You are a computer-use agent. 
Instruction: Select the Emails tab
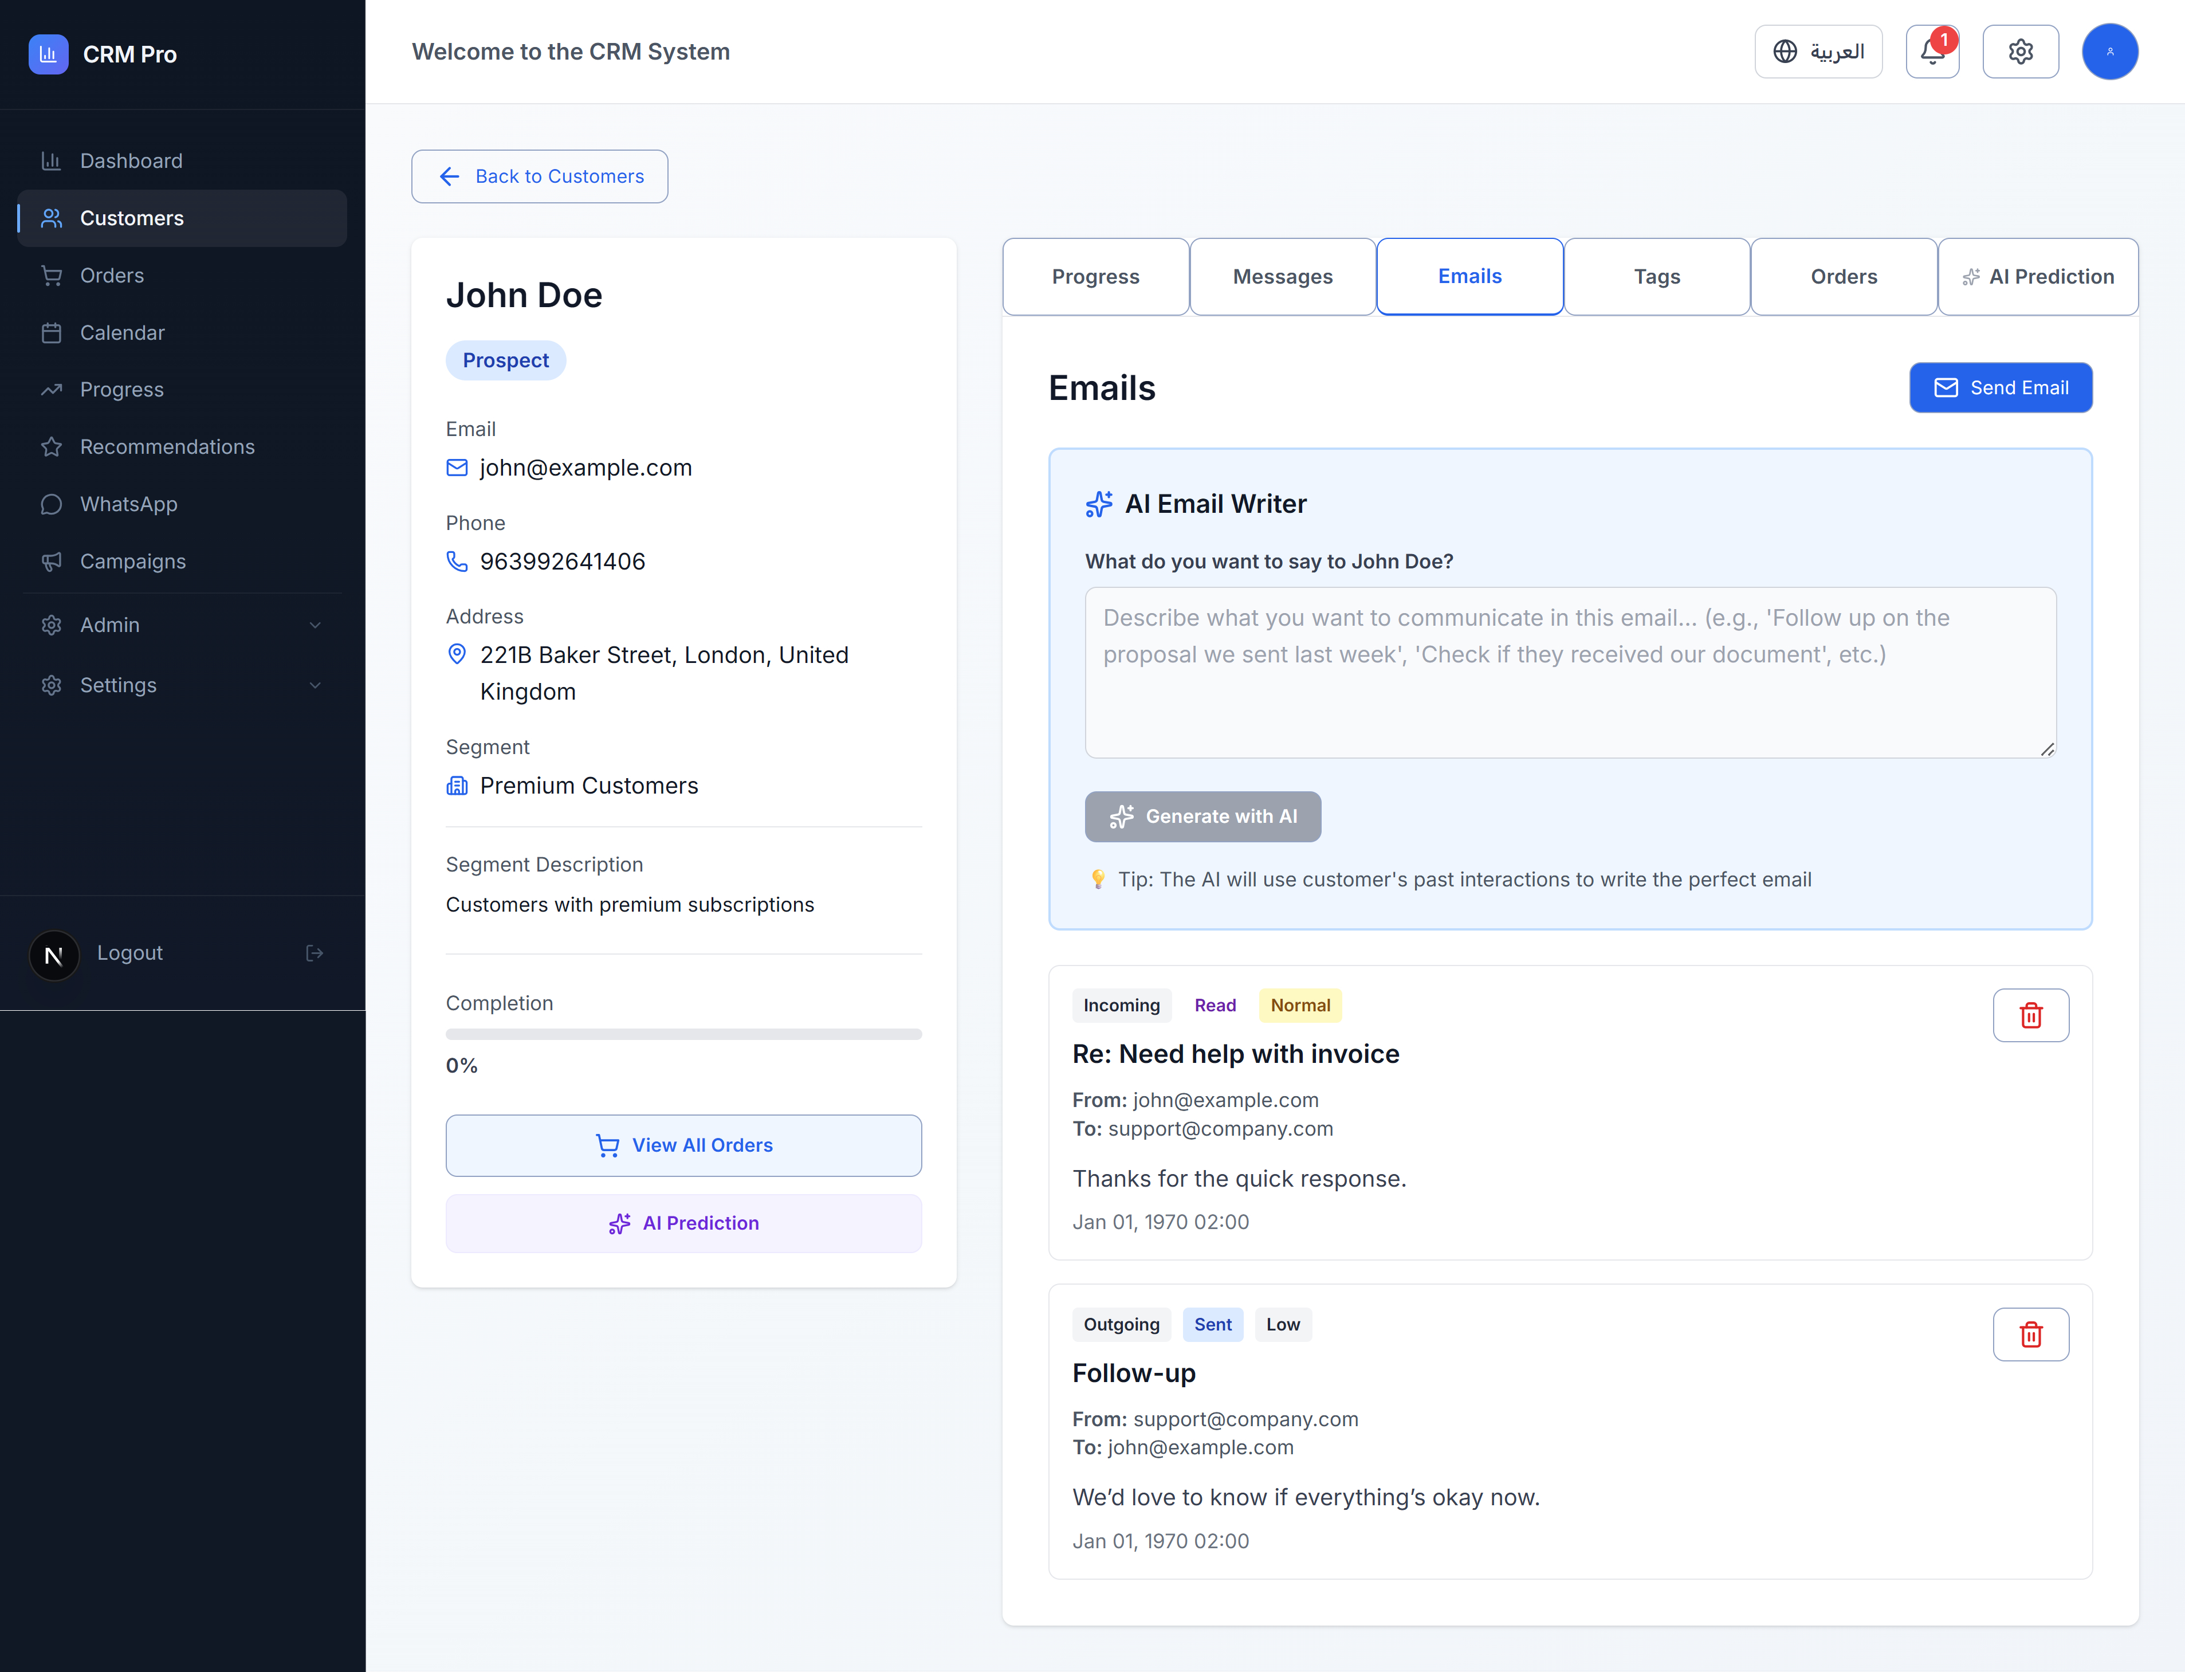pyautogui.click(x=1469, y=277)
